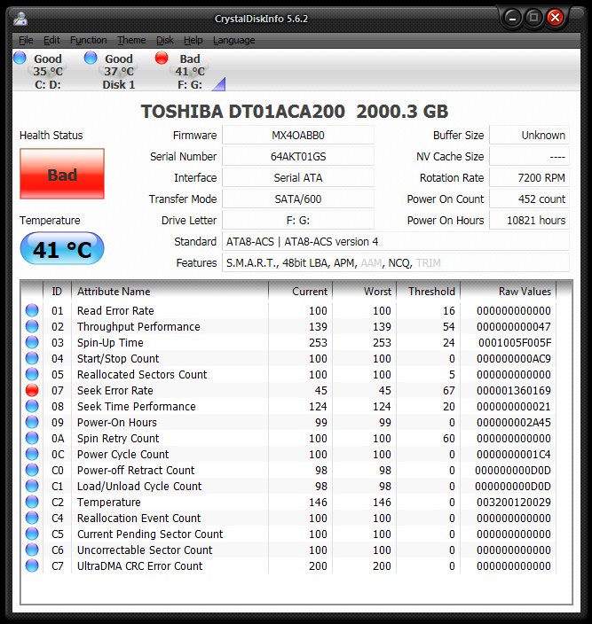
Task: Click the Attribute Name column header
Action: [114, 291]
